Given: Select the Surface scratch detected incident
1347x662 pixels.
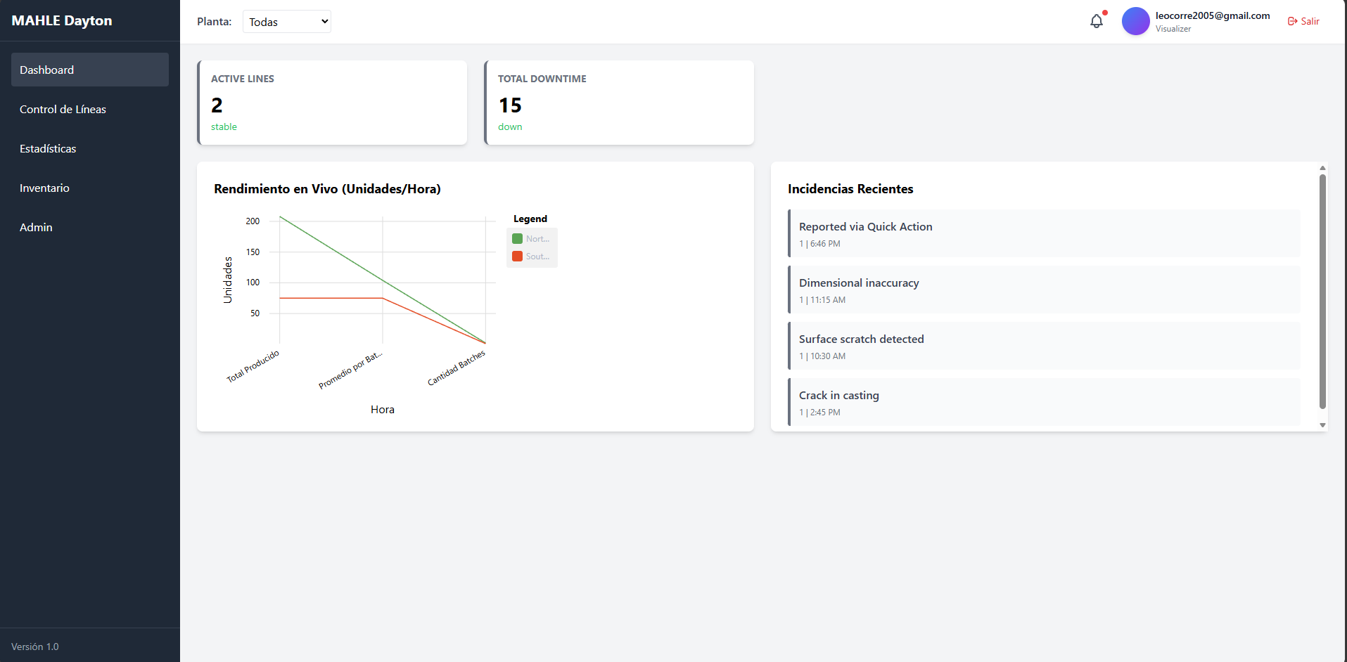Looking at the screenshot, I should coord(1044,346).
